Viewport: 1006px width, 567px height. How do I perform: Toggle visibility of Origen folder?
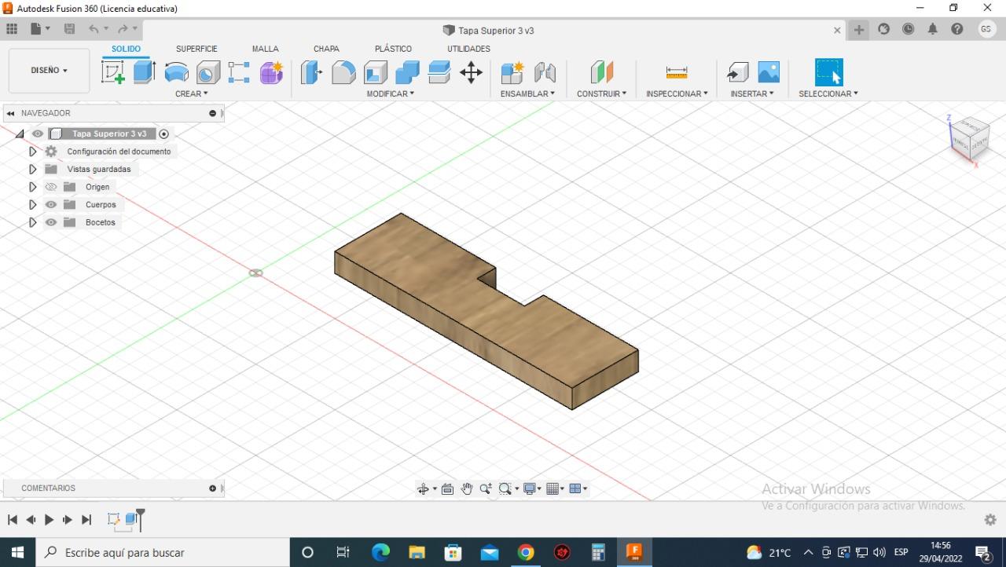[x=51, y=187]
